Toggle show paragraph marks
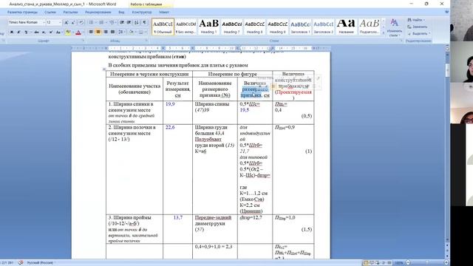473x266 pixels. [145, 22]
